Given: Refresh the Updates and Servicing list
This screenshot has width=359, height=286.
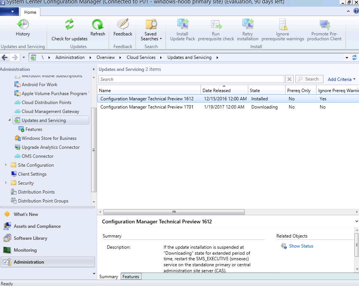Looking at the screenshot, I should (x=98, y=28).
